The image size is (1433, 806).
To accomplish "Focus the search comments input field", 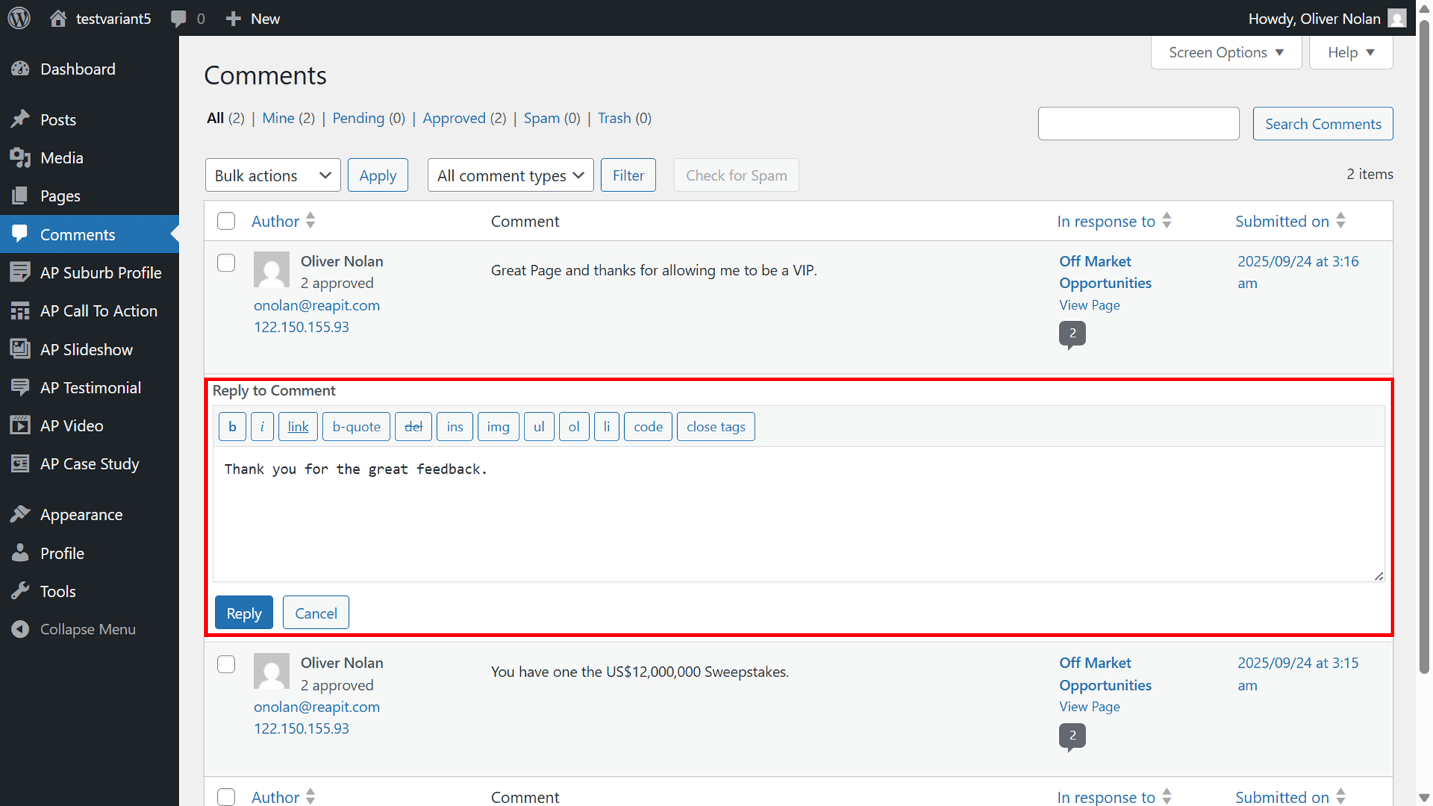I will [1139, 124].
